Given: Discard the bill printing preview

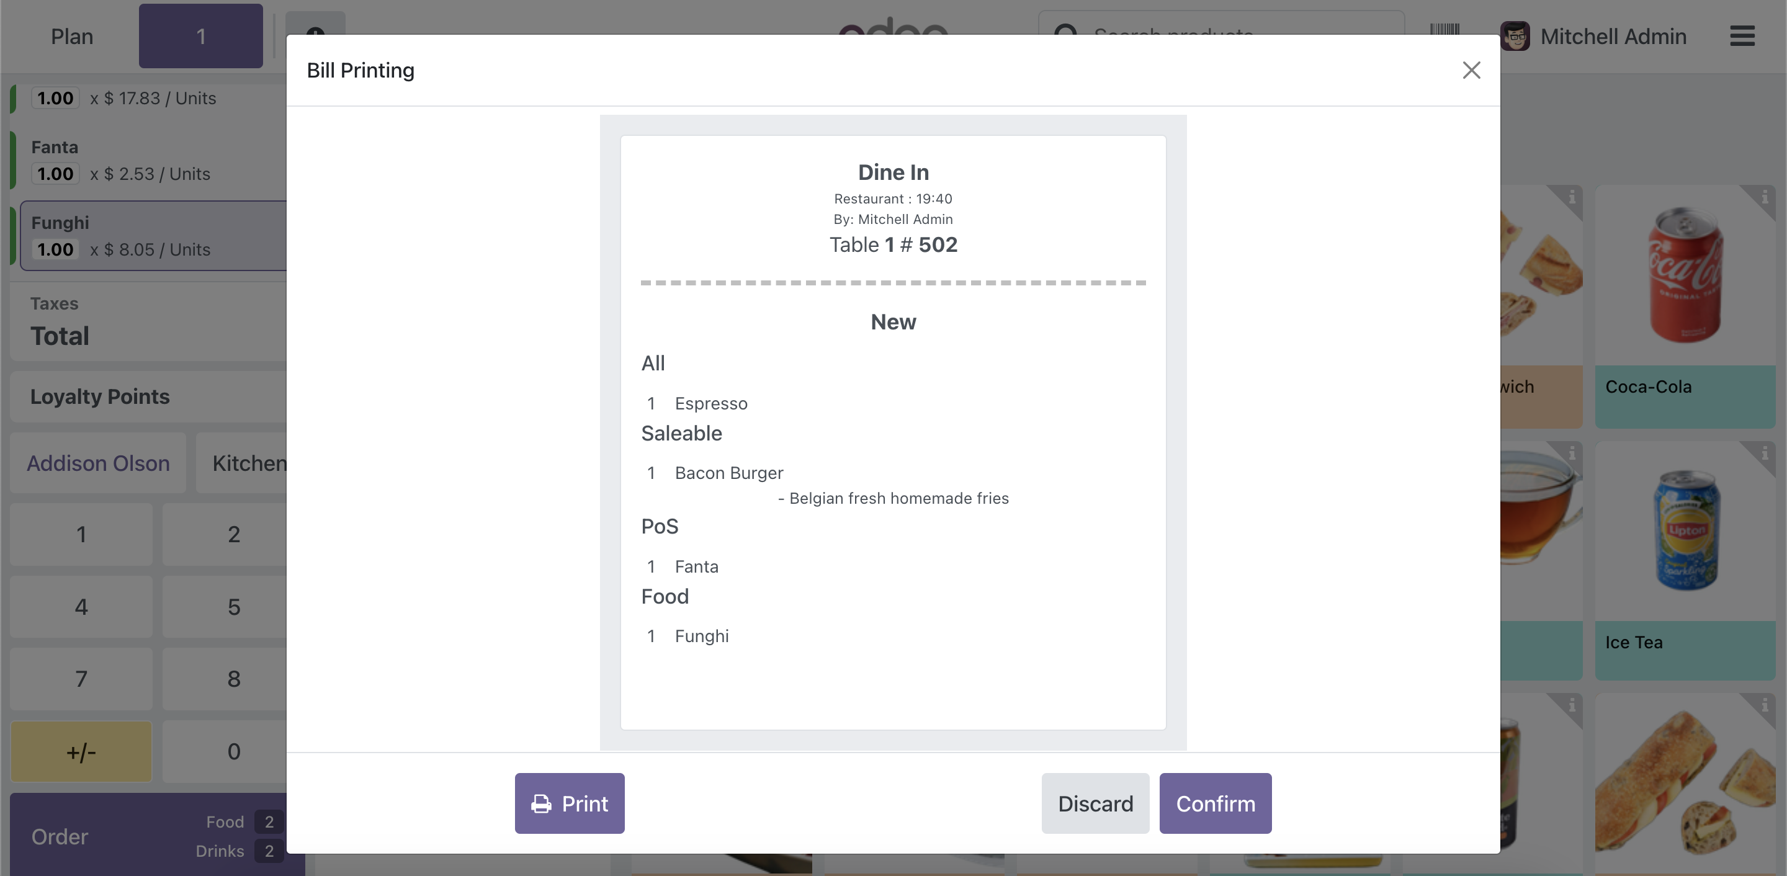Looking at the screenshot, I should 1095,803.
